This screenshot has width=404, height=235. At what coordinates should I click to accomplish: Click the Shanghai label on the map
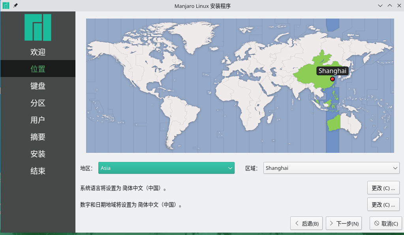(x=333, y=71)
